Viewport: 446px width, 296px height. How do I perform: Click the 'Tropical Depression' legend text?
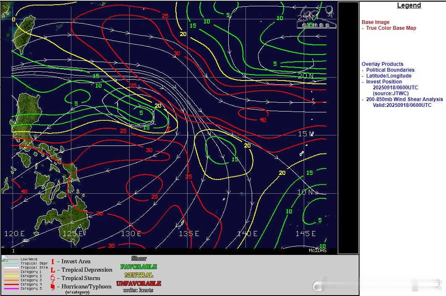click(x=87, y=270)
